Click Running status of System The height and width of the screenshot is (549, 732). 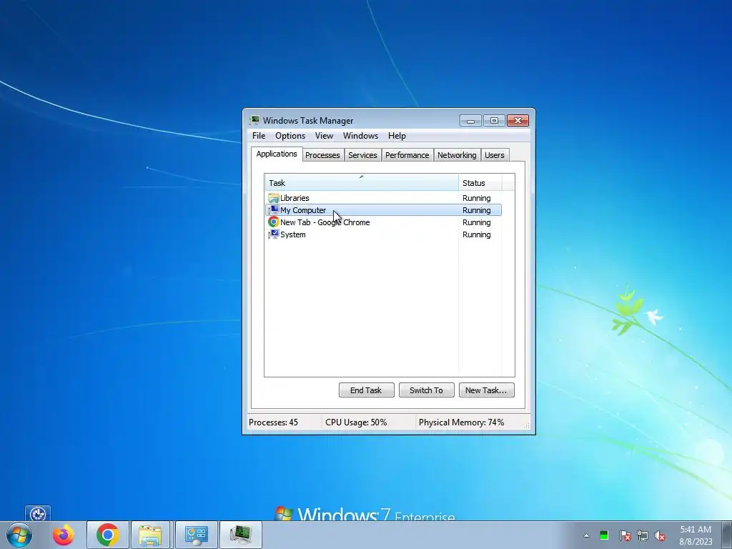point(476,234)
